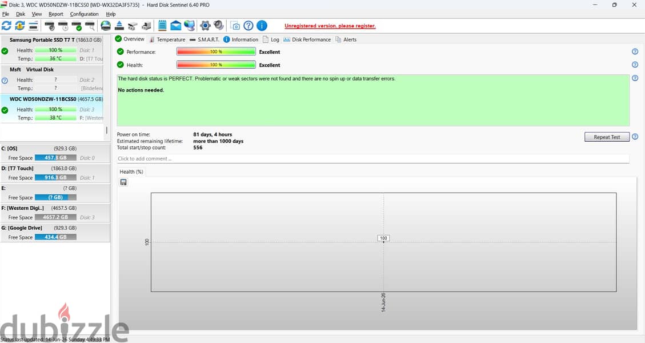Open the Help menu

(111, 14)
